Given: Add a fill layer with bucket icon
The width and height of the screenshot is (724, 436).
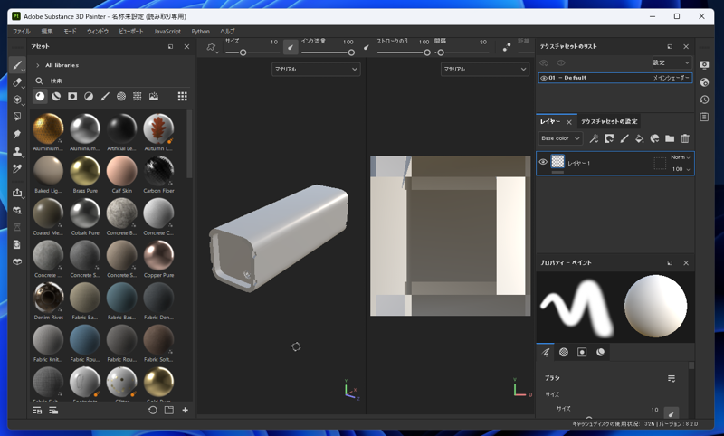Looking at the screenshot, I should click(640, 138).
